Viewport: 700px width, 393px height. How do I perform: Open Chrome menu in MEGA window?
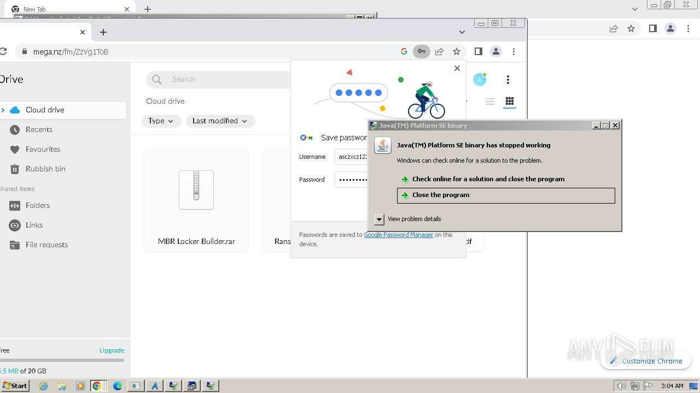point(514,51)
